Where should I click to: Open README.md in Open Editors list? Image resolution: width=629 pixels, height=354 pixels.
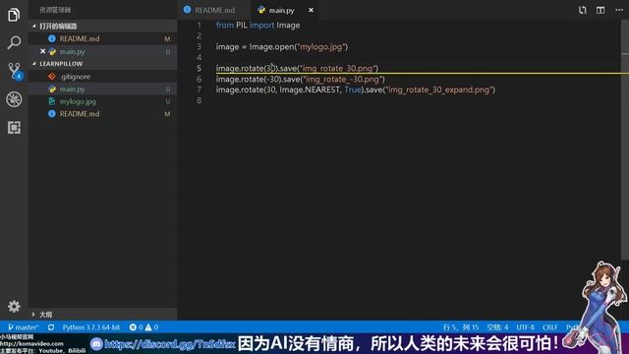102,38
